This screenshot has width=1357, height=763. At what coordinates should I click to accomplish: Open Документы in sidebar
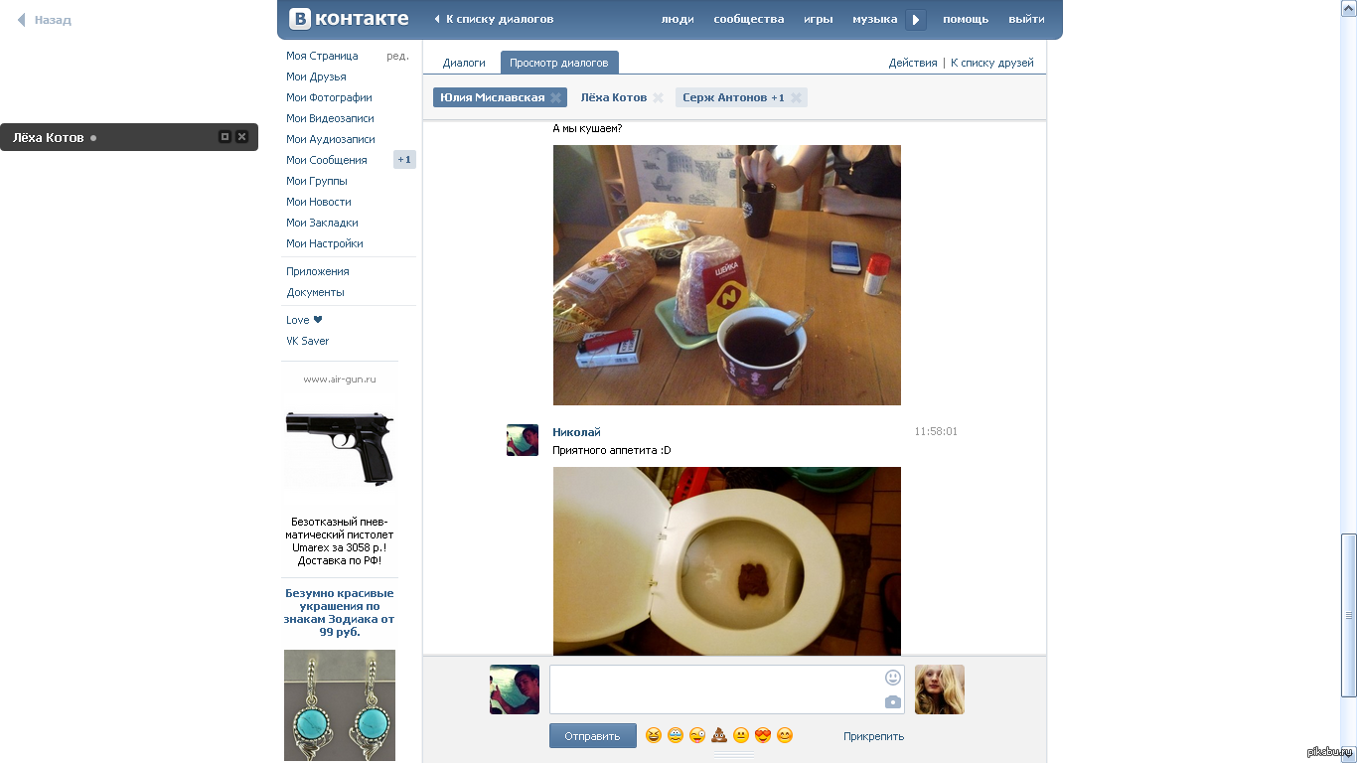(315, 292)
